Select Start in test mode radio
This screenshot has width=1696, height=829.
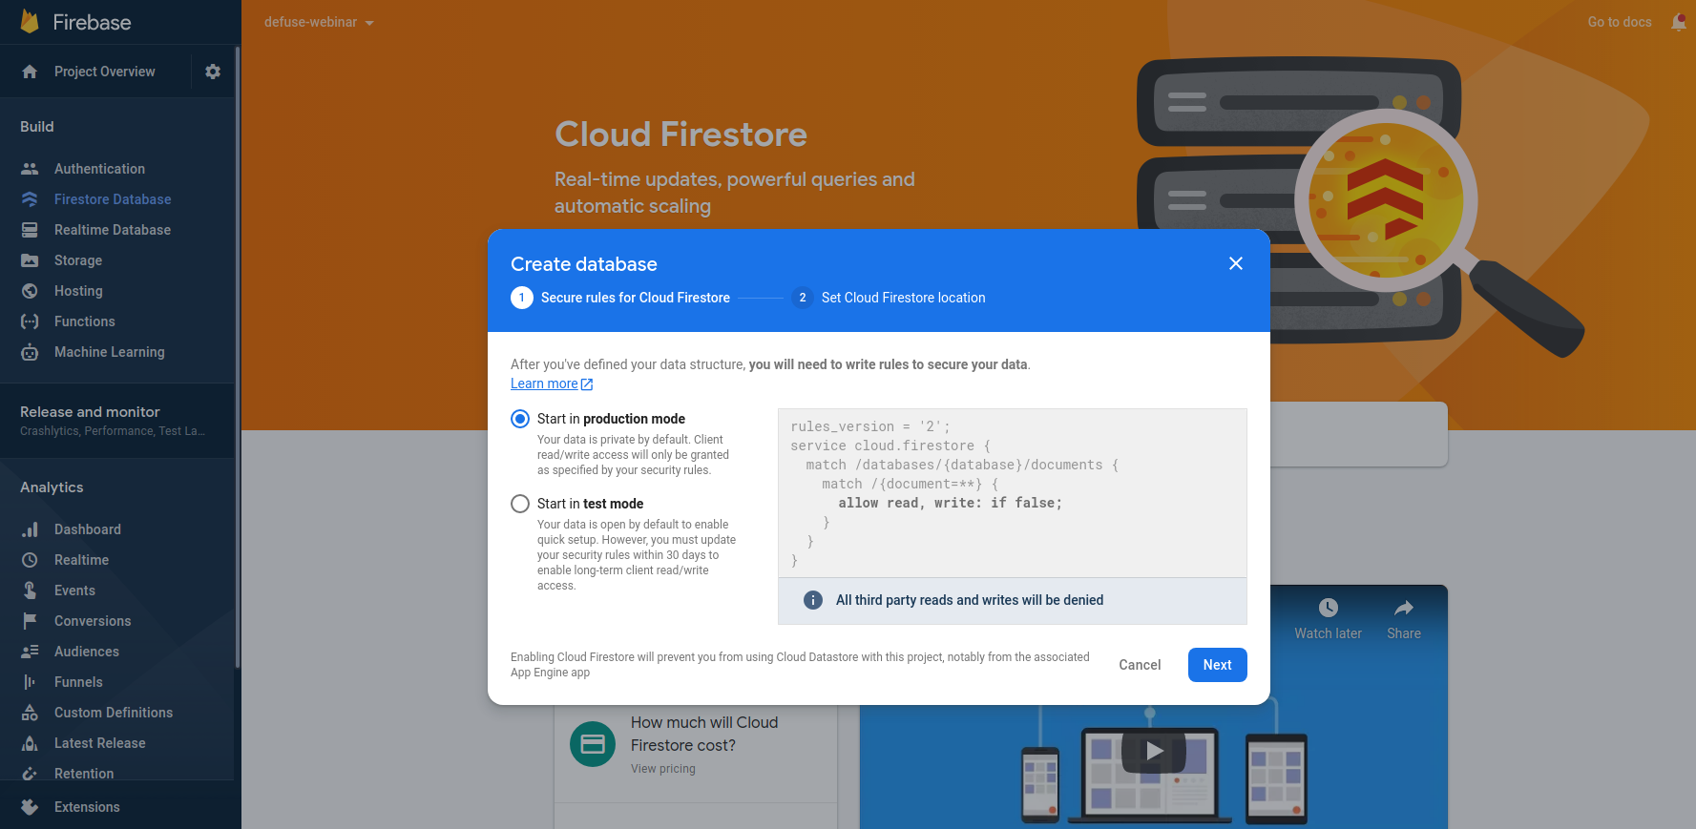(x=520, y=504)
